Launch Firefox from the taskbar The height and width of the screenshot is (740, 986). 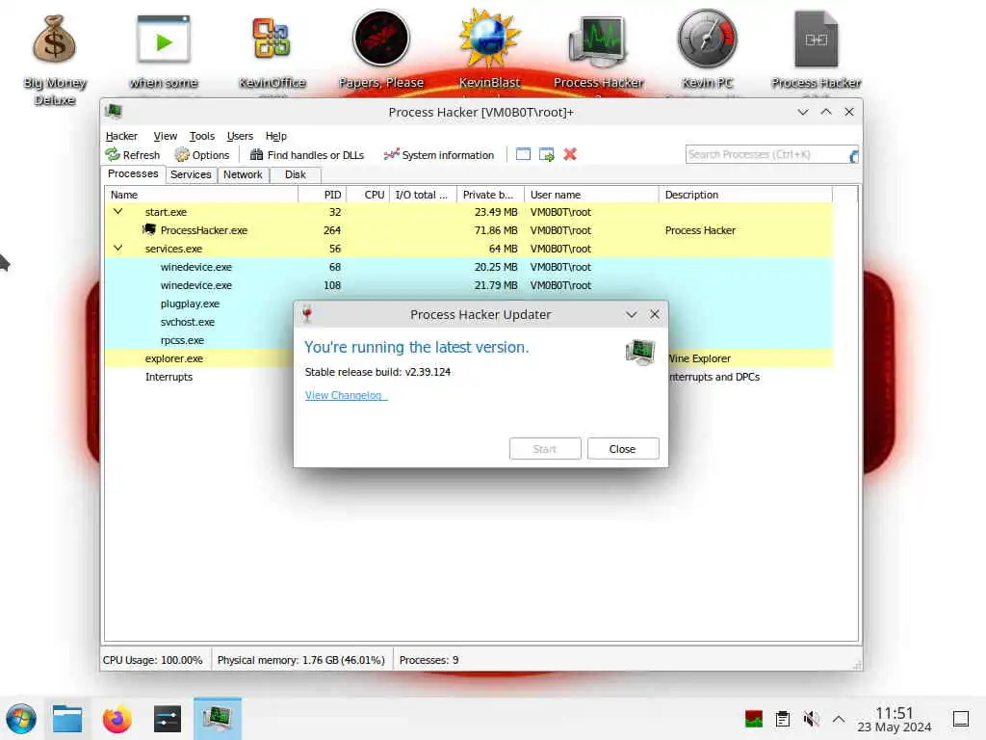pos(117,719)
